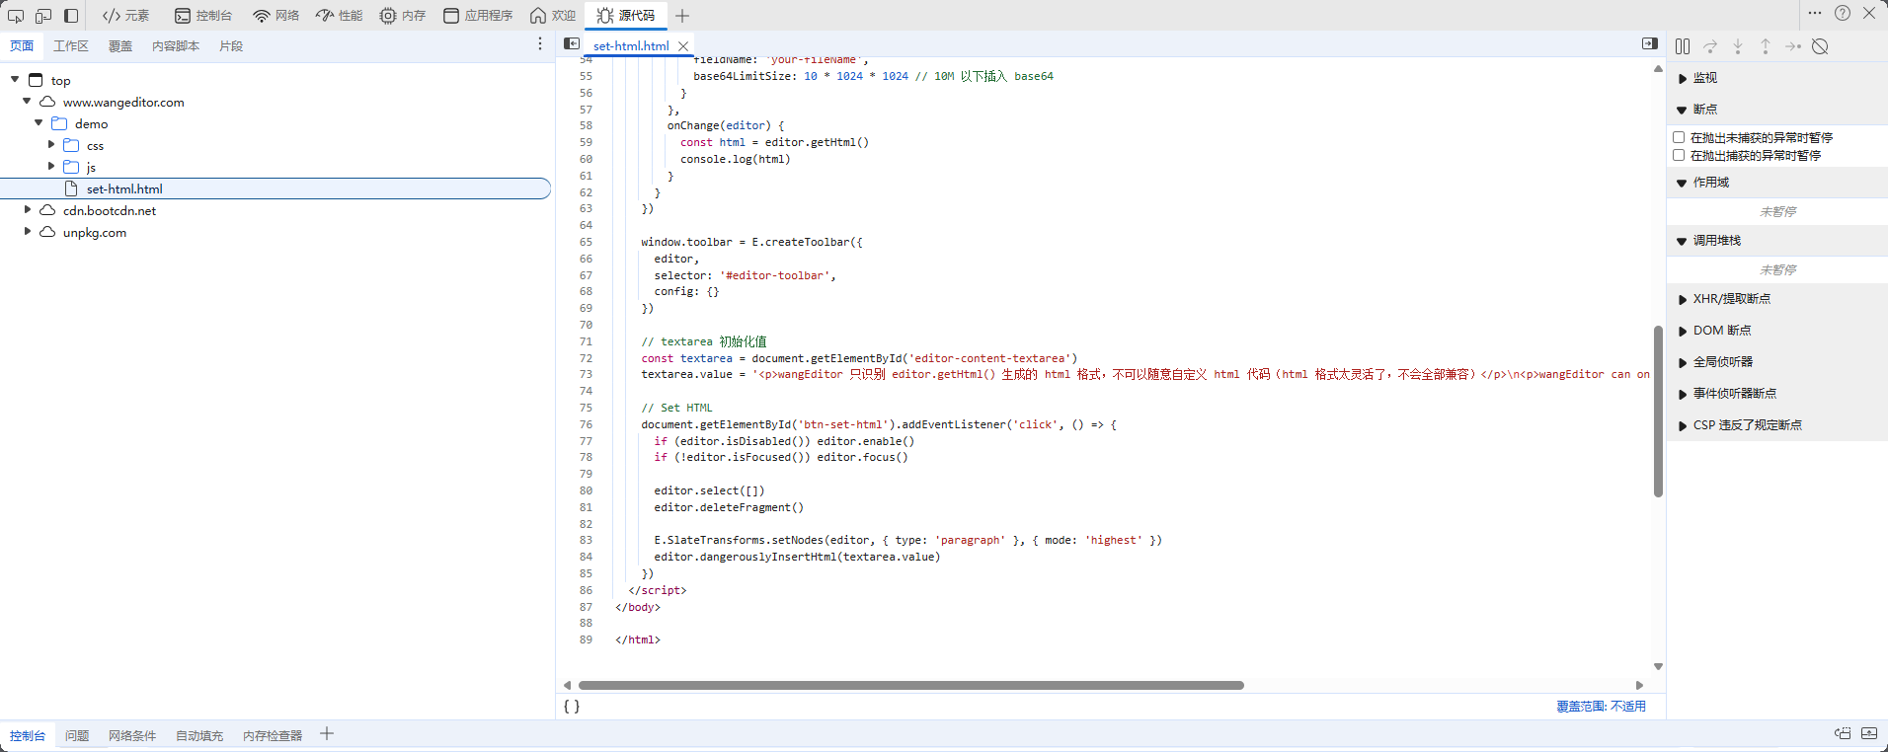Screen dimensions: 1888x752
Task: Expand the css folder
Action: click(50, 145)
